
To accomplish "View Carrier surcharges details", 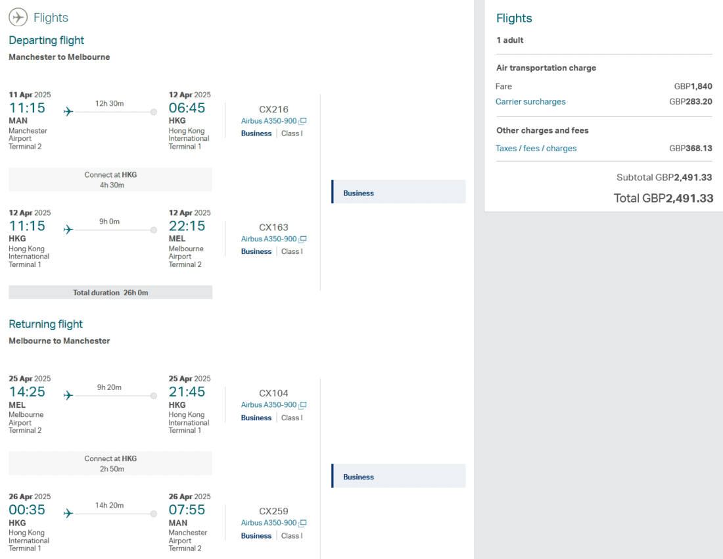I will click(x=530, y=102).
